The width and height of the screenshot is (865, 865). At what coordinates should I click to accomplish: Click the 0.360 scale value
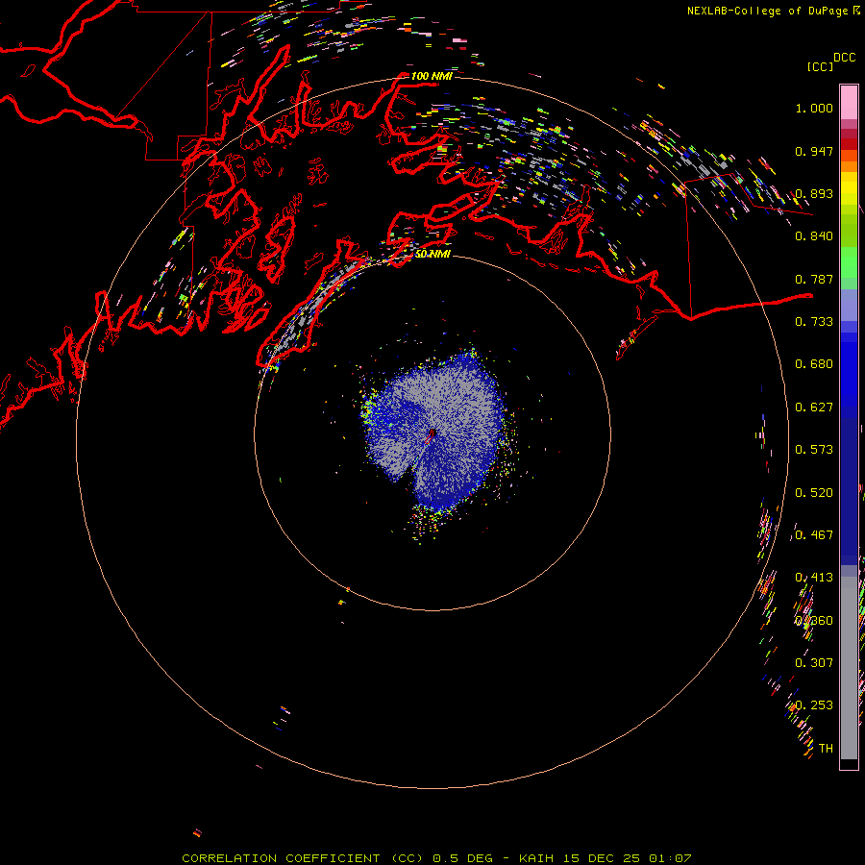click(814, 621)
